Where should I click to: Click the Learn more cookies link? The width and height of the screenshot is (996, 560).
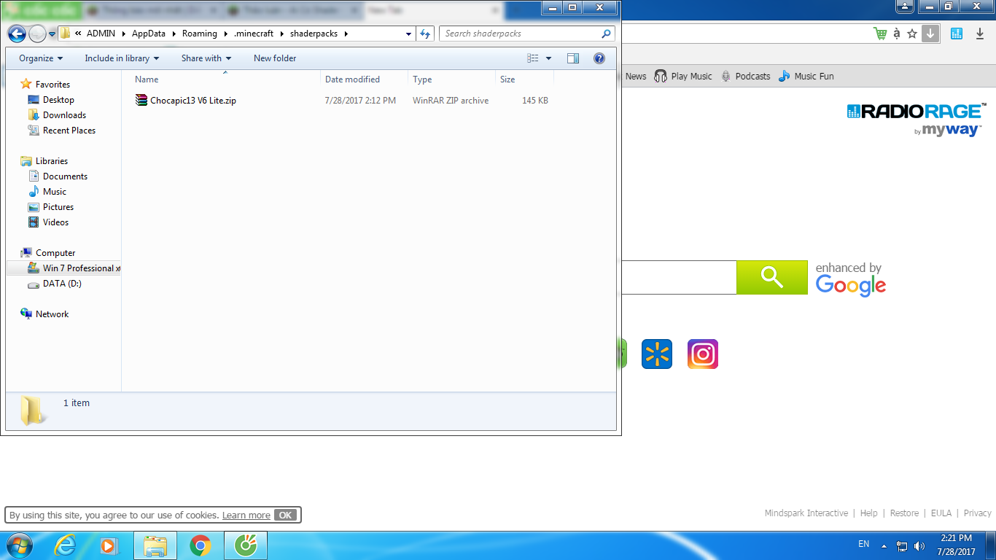click(246, 516)
